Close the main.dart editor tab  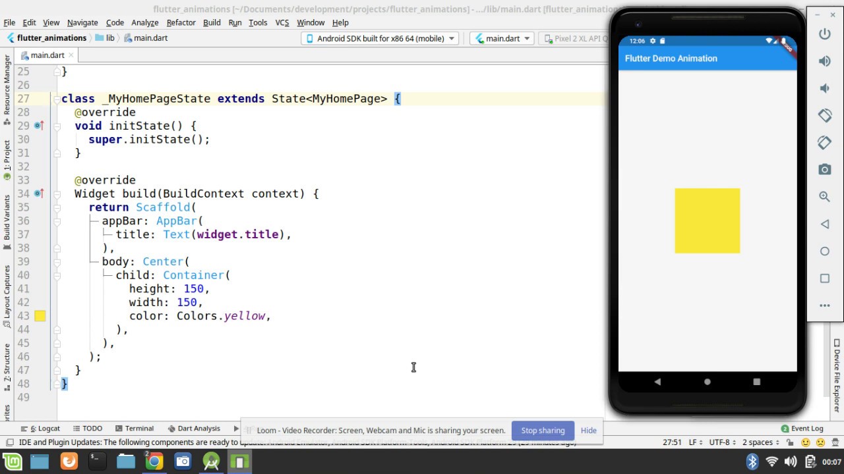click(x=72, y=55)
